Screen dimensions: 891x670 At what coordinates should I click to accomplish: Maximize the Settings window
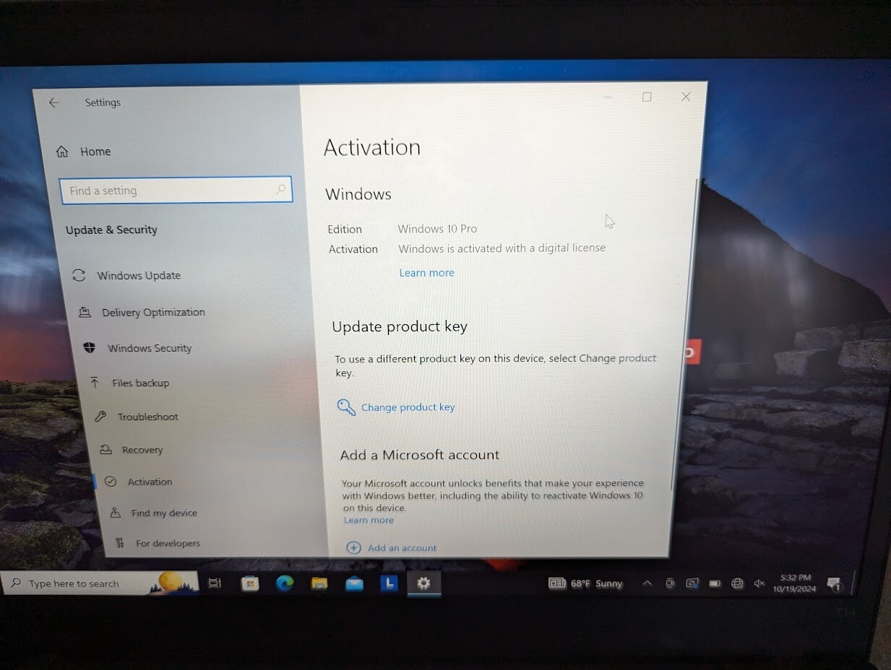pyautogui.click(x=647, y=97)
